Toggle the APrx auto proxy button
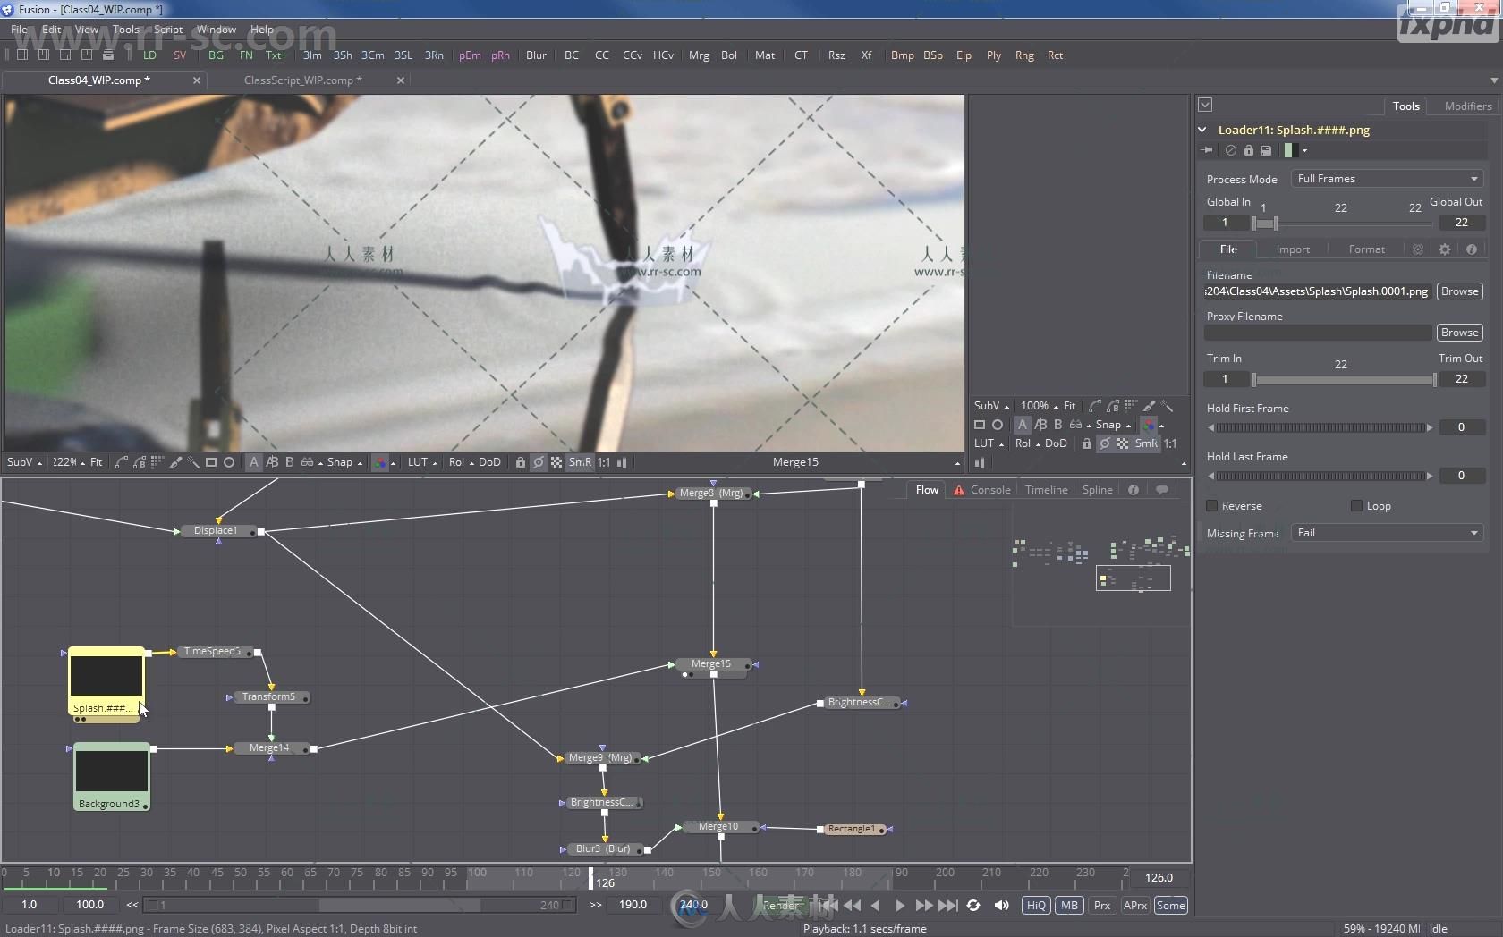Screen dimensions: 1503x937 click(x=1135, y=905)
